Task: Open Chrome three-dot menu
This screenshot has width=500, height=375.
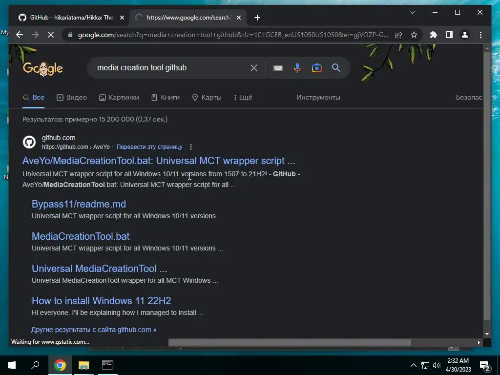Action: click(480, 35)
